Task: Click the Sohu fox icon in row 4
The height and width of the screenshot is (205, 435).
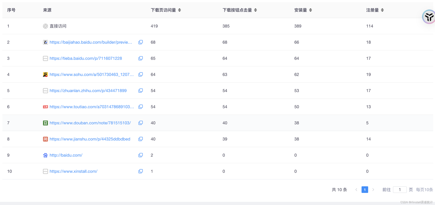Action: coord(45,74)
